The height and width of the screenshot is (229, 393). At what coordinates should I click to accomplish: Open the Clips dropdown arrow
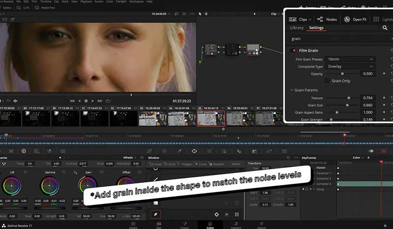(310, 20)
